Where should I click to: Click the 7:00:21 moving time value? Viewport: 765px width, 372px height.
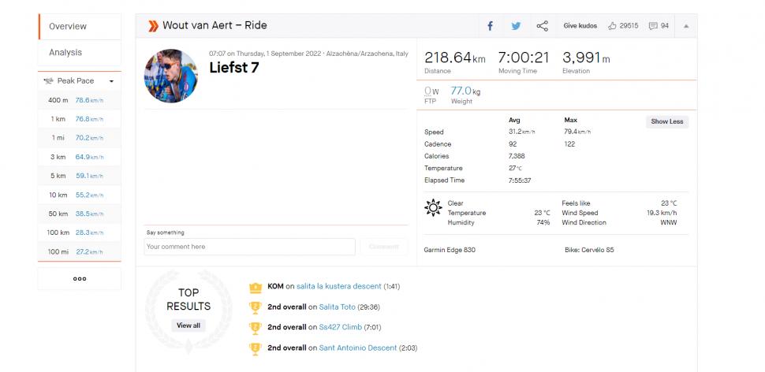click(x=524, y=58)
